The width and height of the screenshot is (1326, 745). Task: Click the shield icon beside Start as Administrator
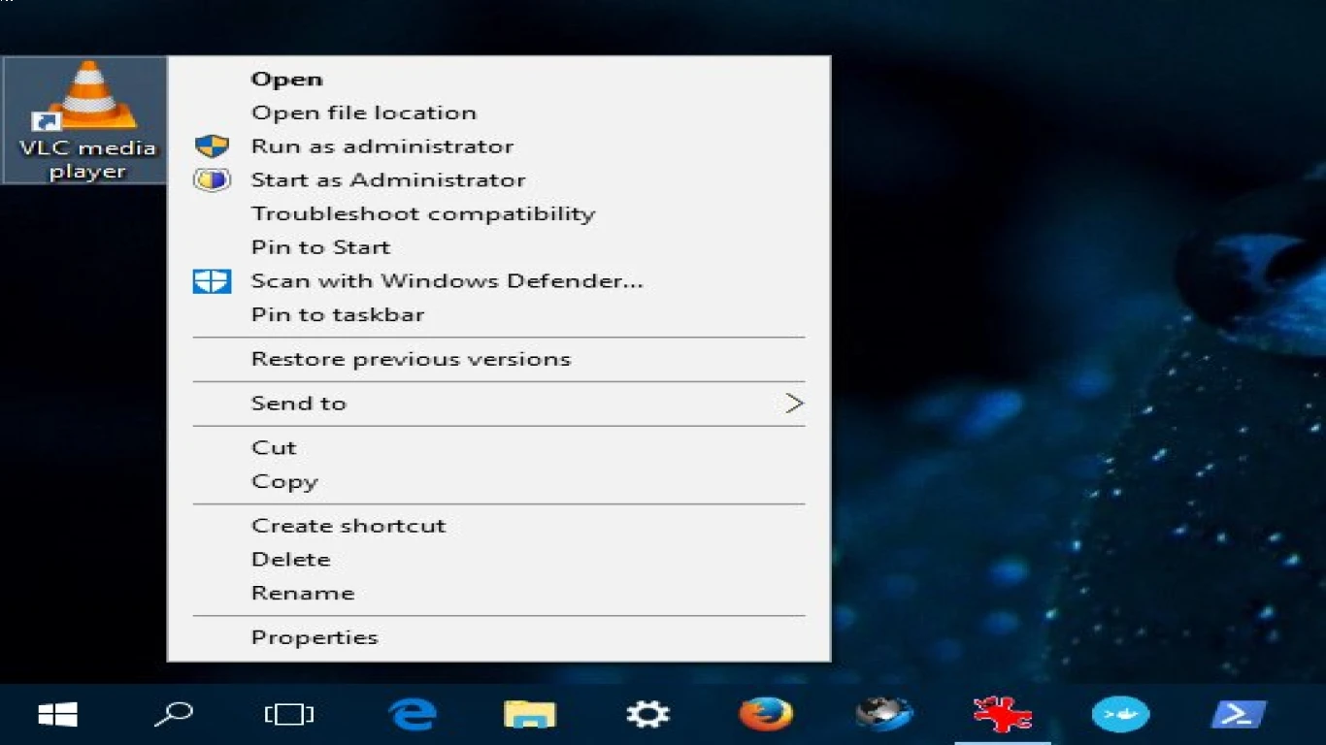click(212, 179)
